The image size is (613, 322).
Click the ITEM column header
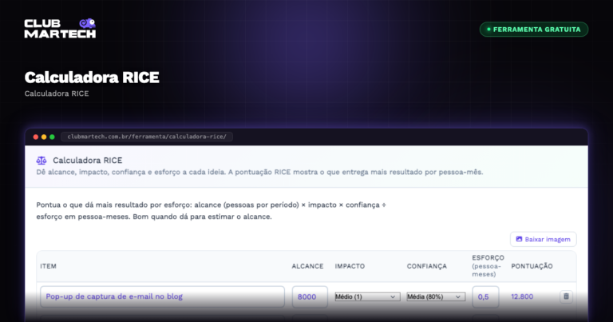click(x=48, y=266)
